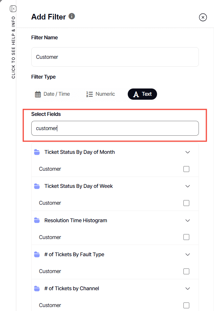
Task: Collapse the # of Tickets By Fault Type section
Action: point(188,254)
